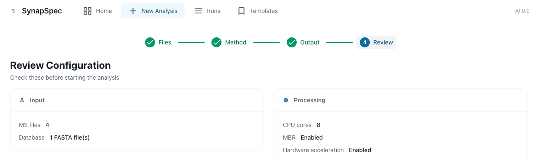Click the plus icon in New Analysis
Viewport: 538px width, 166px height.
(x=133, y=11)
